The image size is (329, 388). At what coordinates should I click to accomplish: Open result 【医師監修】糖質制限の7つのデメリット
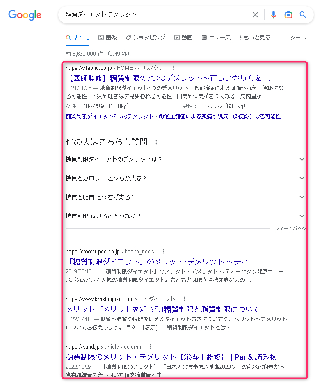pos(168,78)
